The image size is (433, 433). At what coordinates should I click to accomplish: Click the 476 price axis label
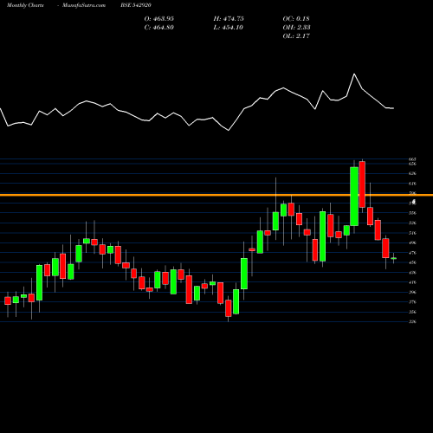412,253
